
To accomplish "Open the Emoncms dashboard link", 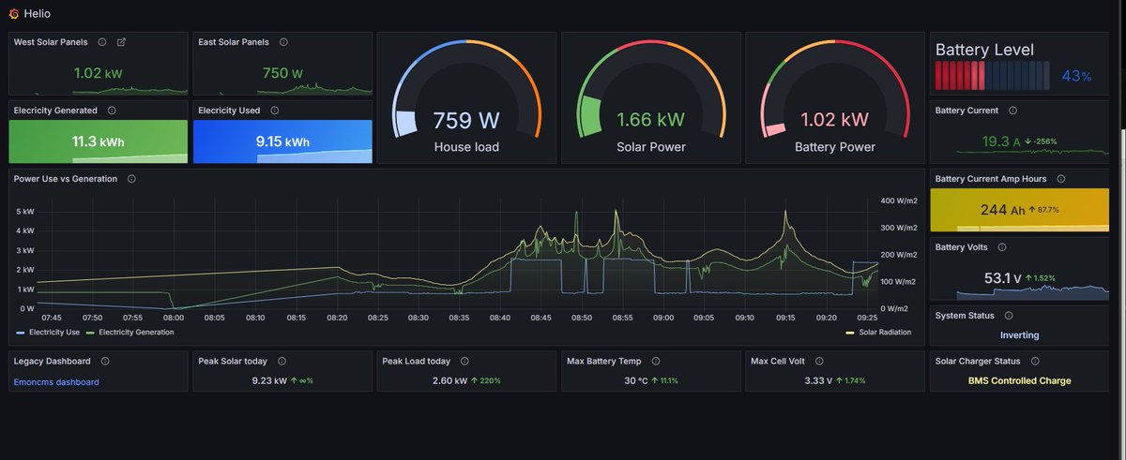I will click(x=56, y=382).
